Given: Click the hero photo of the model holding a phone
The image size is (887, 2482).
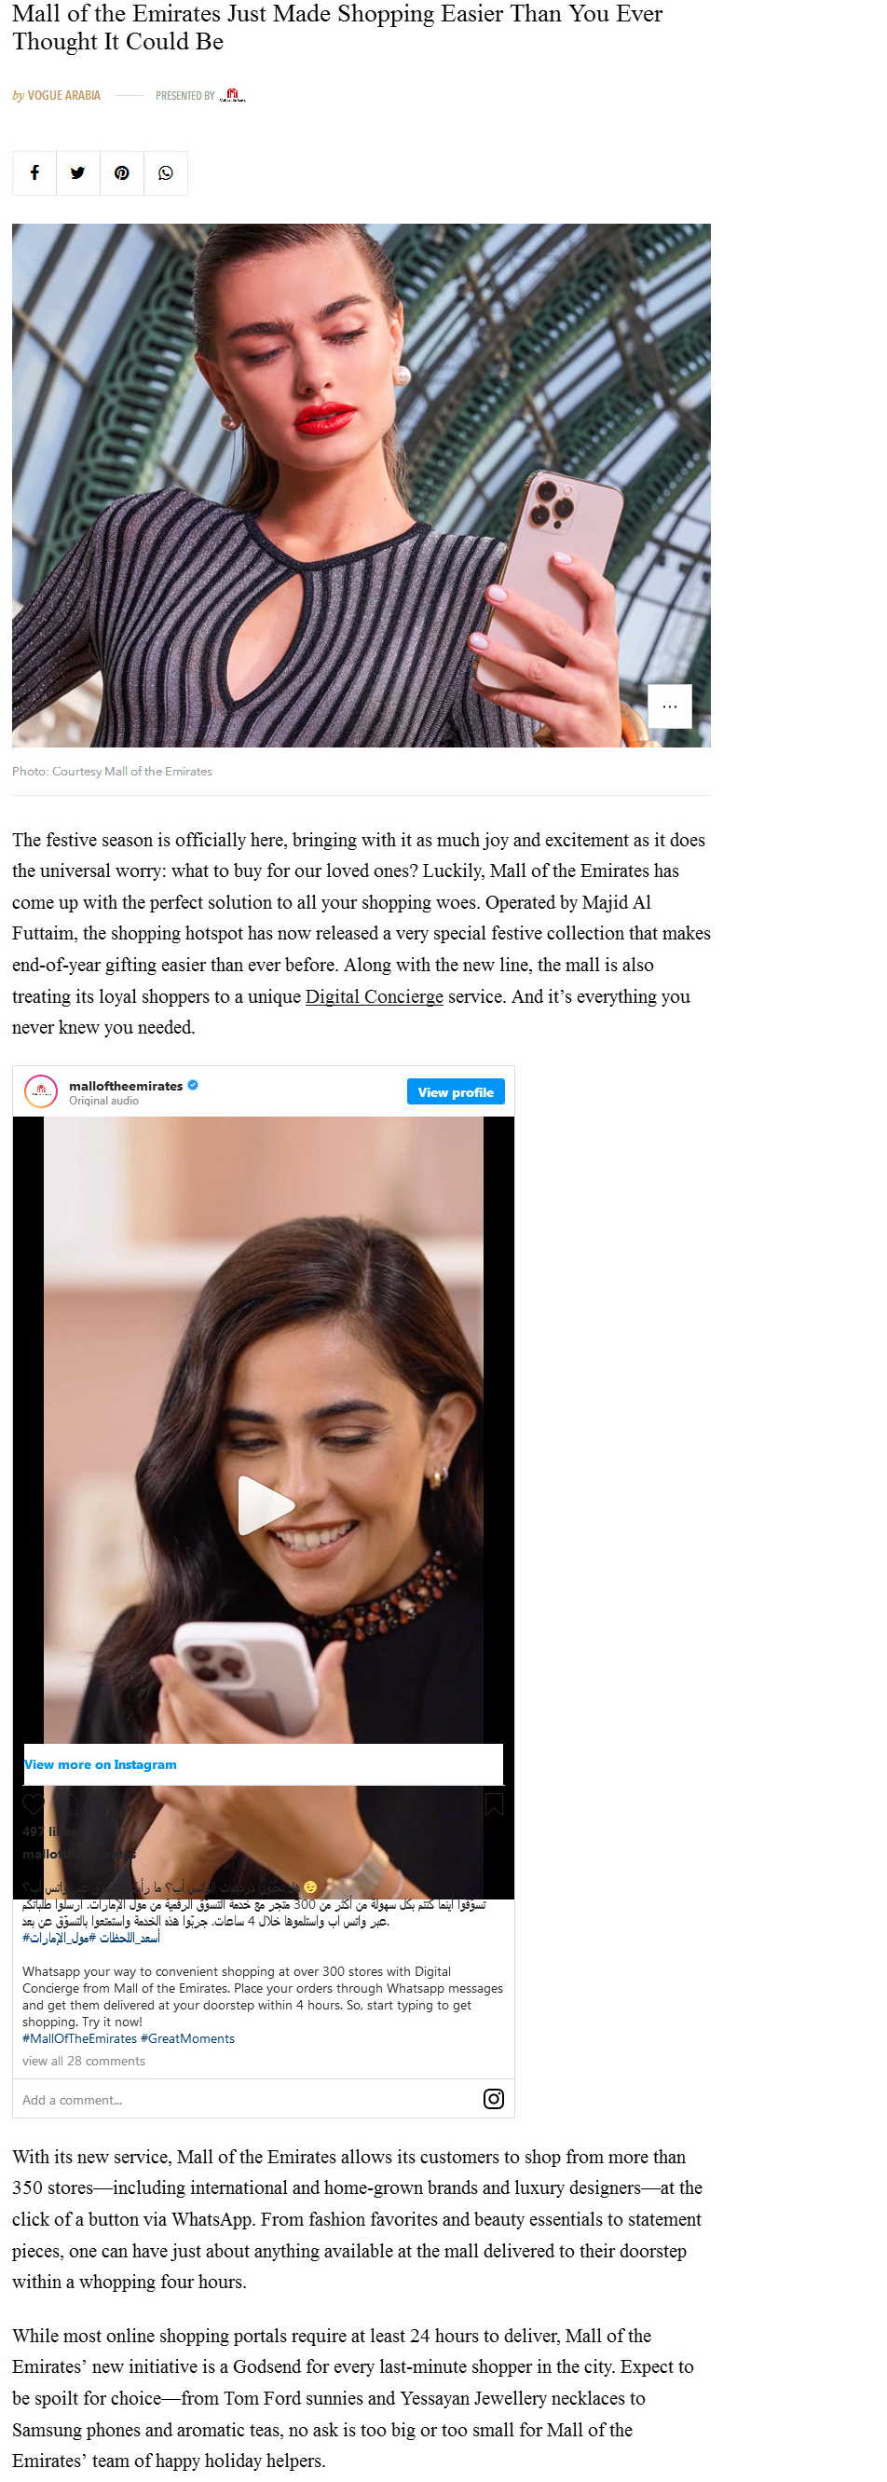Looking at the screenshot, I should click(362, 486).
